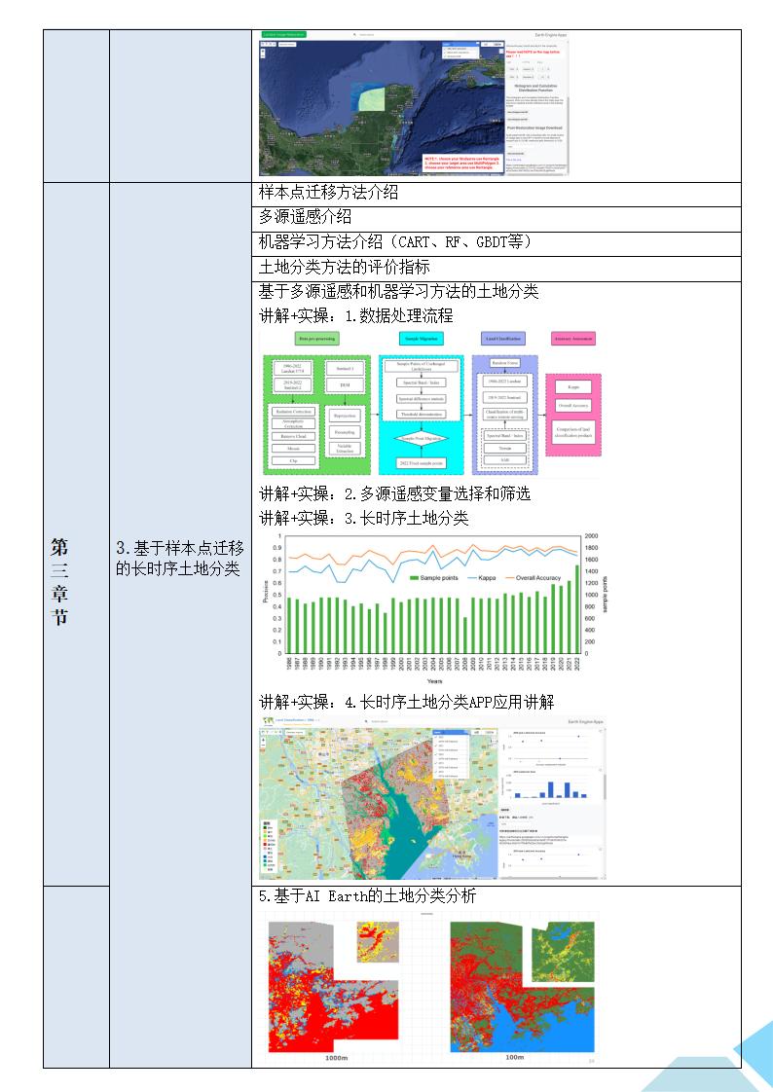
Task: Click the world map logo of the land classification app
Action: pyautogui.click(x=268, y=721)
